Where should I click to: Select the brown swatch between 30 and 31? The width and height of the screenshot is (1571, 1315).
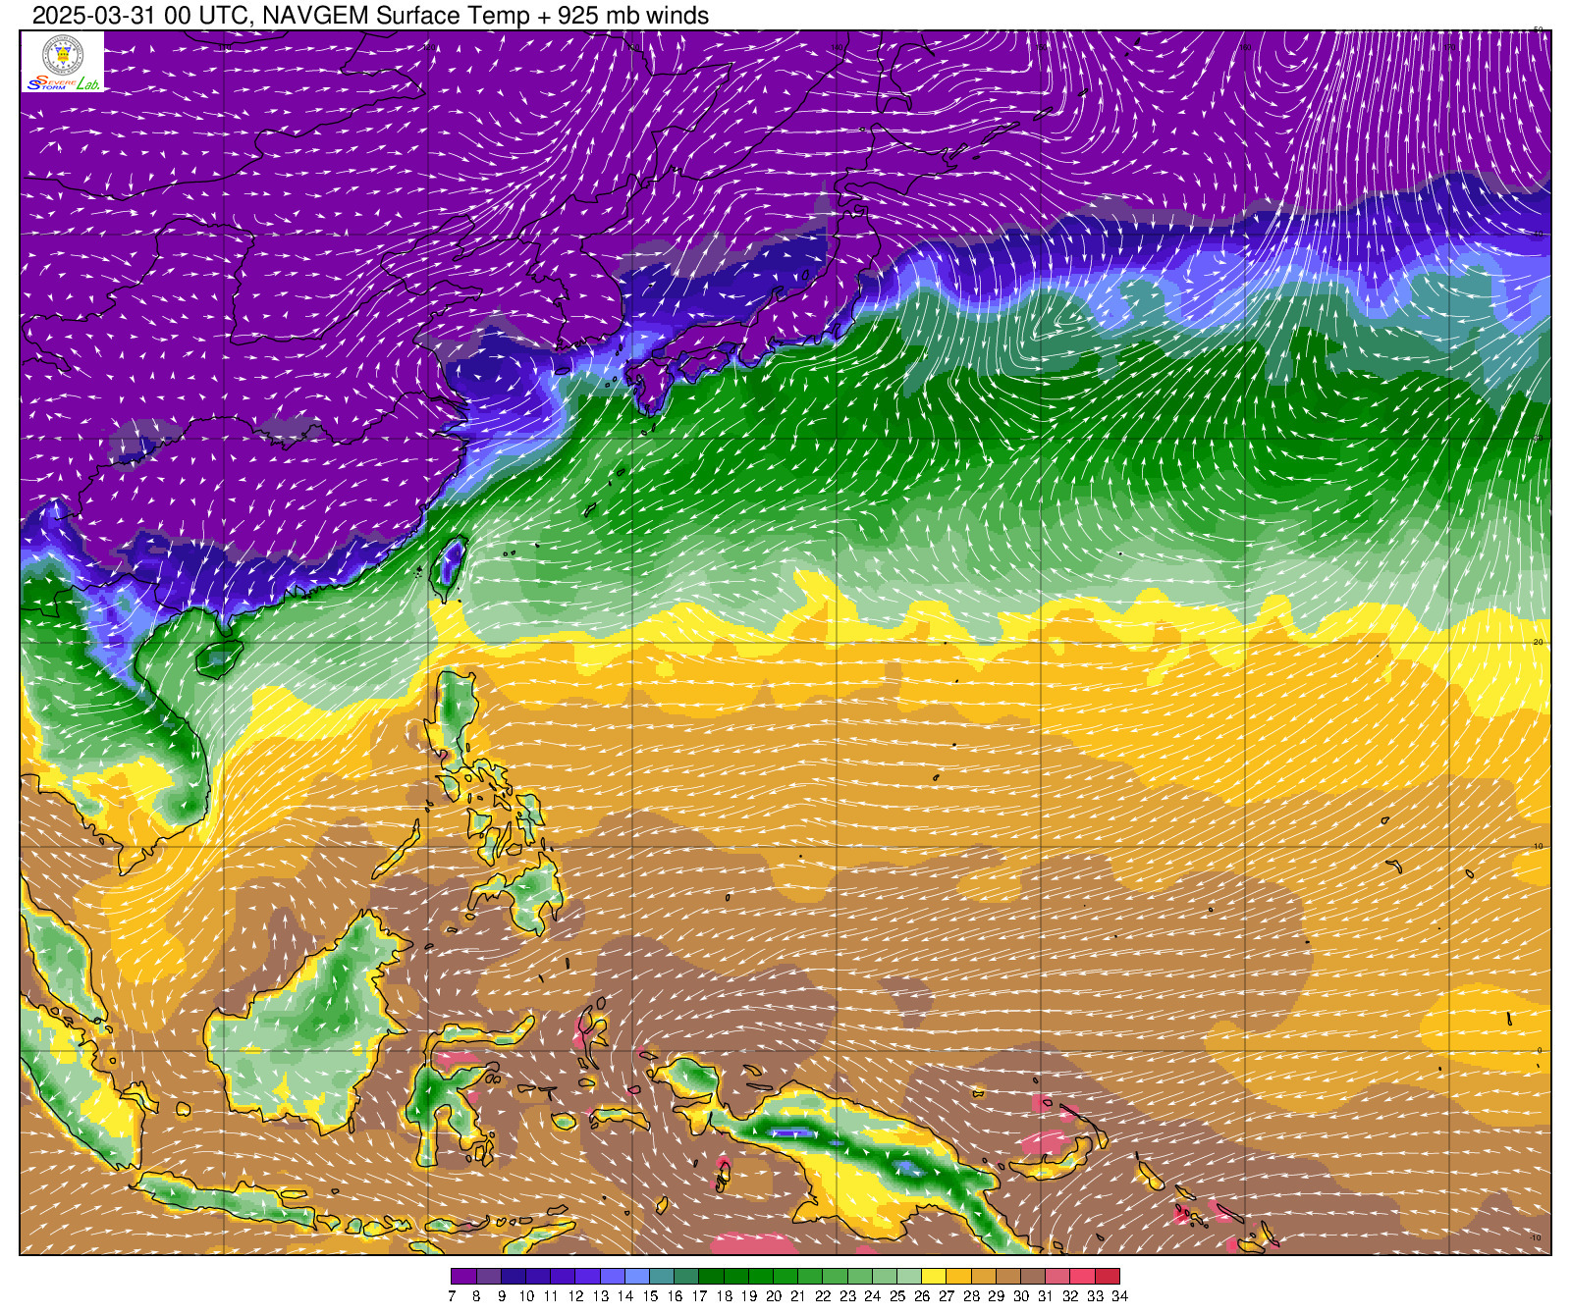click(1033, 1276)
